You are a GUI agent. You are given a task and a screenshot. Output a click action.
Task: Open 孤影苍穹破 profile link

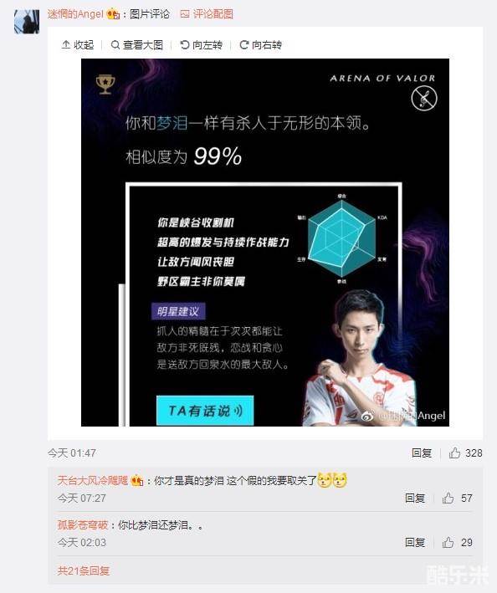point(83,525)
